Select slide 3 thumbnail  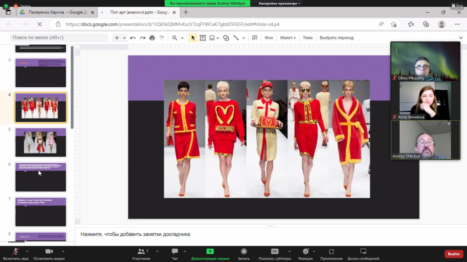click(x=41, y=73)
